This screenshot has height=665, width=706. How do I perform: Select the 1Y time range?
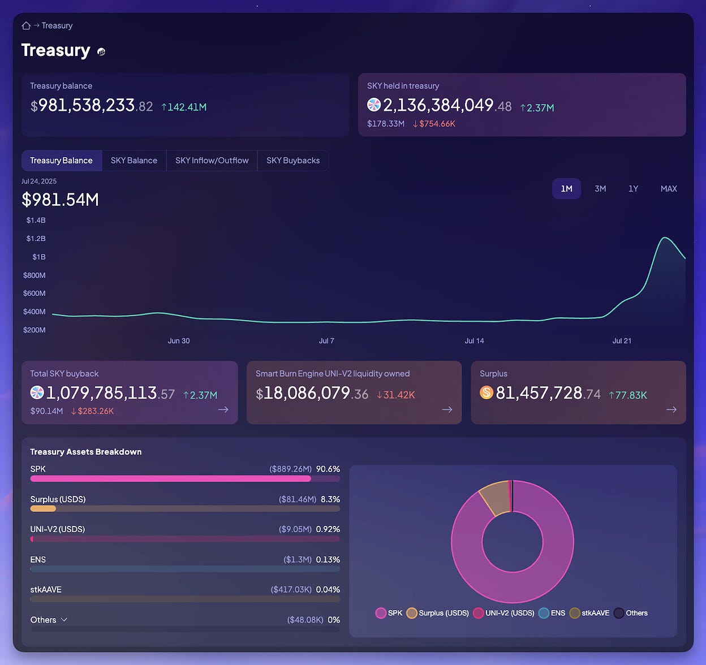633,189
